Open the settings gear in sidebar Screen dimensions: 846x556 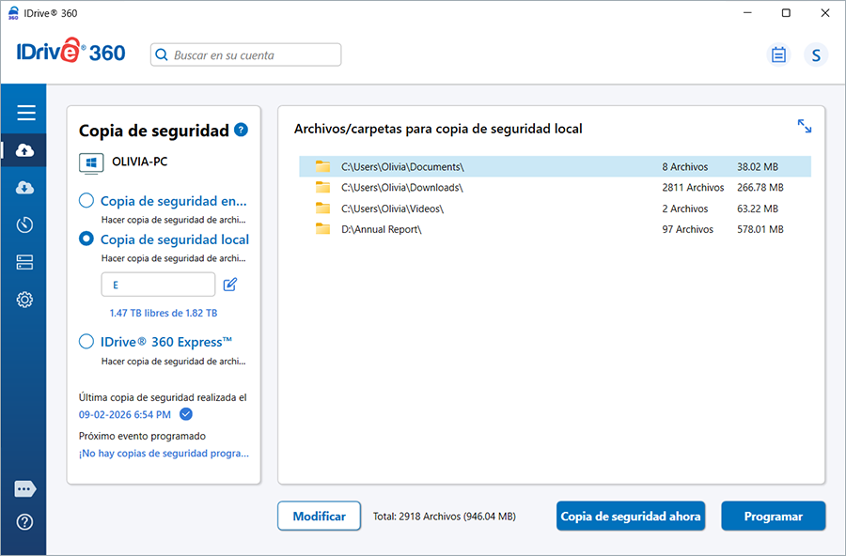[25, 301]
